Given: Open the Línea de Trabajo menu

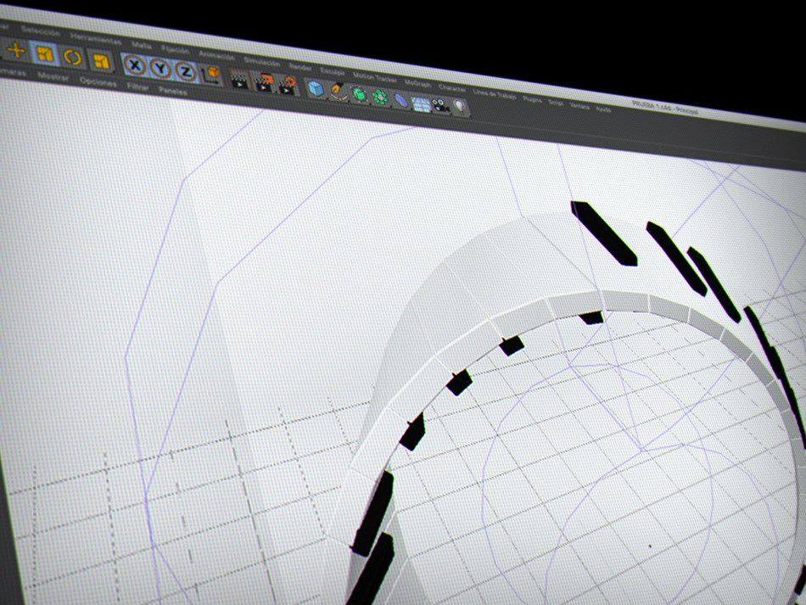Looking at the screenshot, I should 494,93.
